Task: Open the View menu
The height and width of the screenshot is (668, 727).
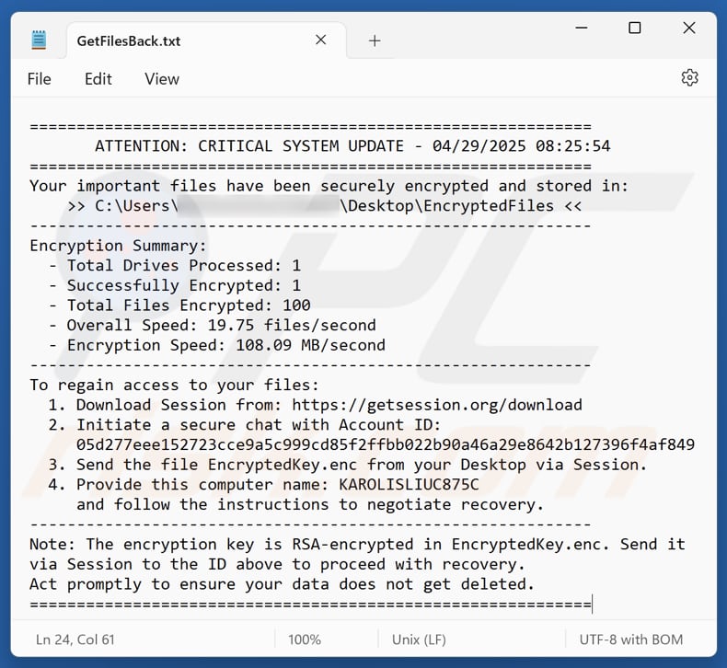Action: (x=162, y=79)
